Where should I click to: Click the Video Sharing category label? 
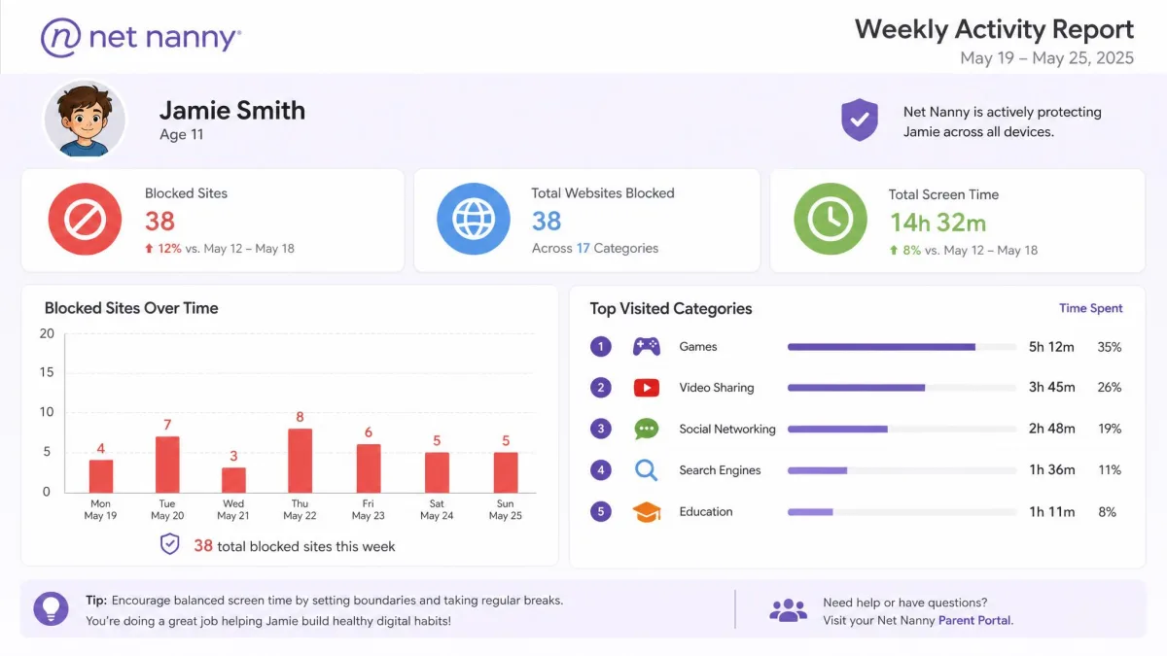pyautogui.click(x=717, y=388)
